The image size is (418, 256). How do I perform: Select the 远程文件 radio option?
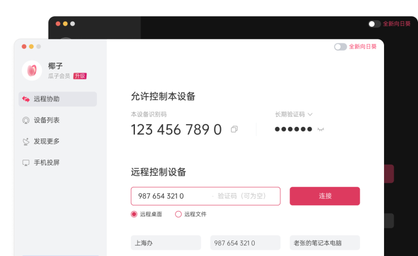coord(178,214)
